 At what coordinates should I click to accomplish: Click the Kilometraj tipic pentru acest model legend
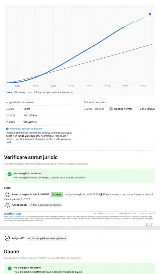(51, 92)
